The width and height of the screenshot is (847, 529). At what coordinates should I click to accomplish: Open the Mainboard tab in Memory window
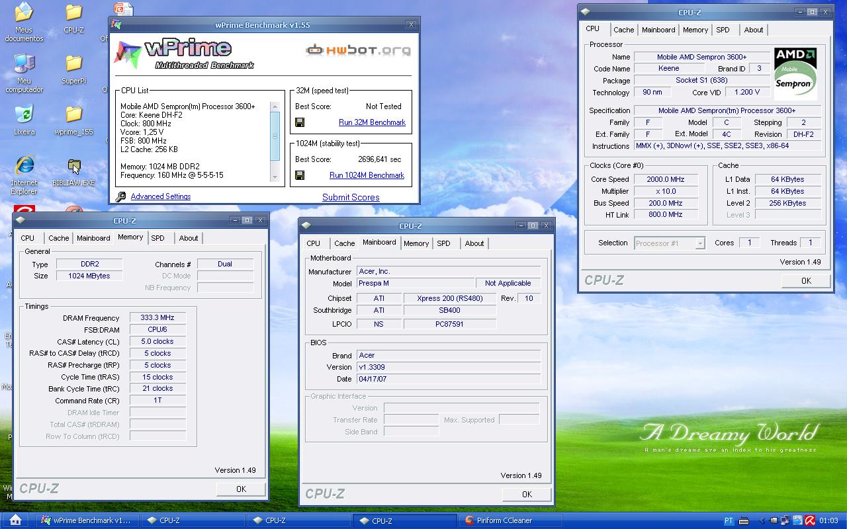[x=93, y=238]
